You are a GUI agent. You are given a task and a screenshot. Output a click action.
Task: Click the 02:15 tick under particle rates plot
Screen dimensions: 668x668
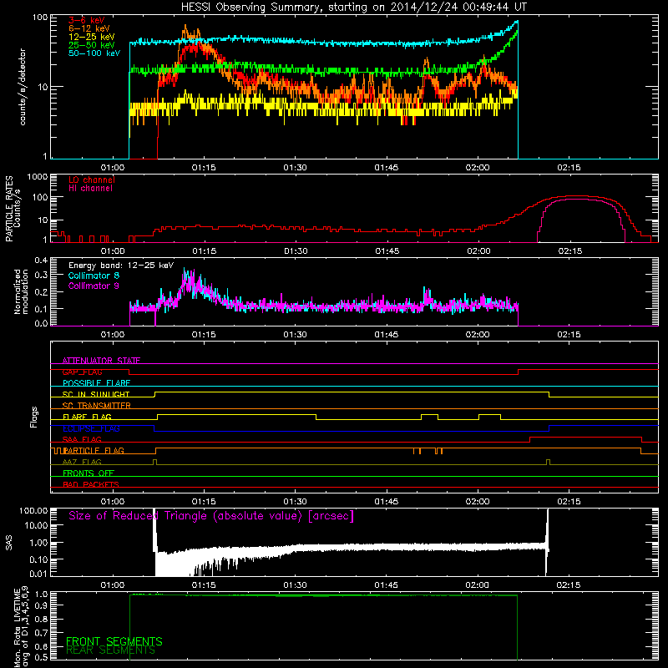pos(570,251)
